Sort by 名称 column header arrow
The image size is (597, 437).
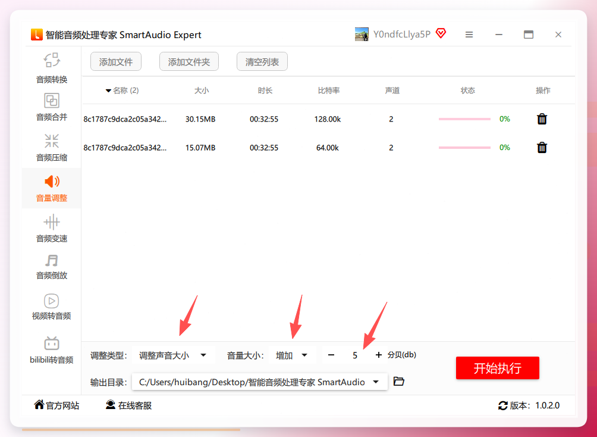(108, 90)
